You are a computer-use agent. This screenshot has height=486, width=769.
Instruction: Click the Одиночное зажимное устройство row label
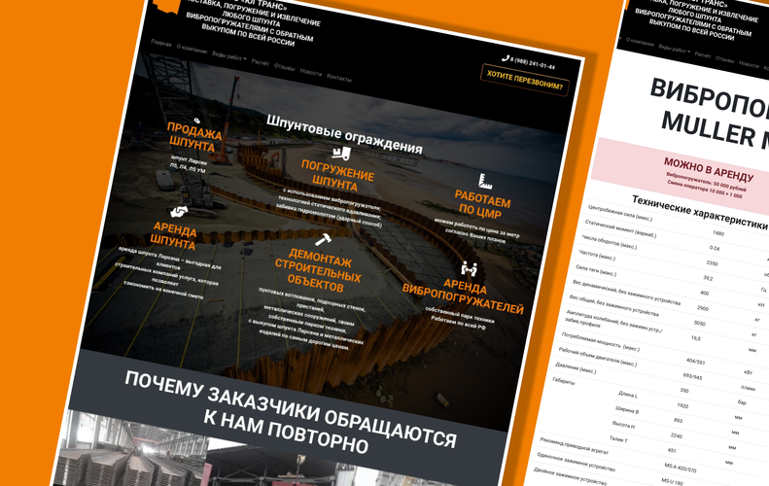576,461
